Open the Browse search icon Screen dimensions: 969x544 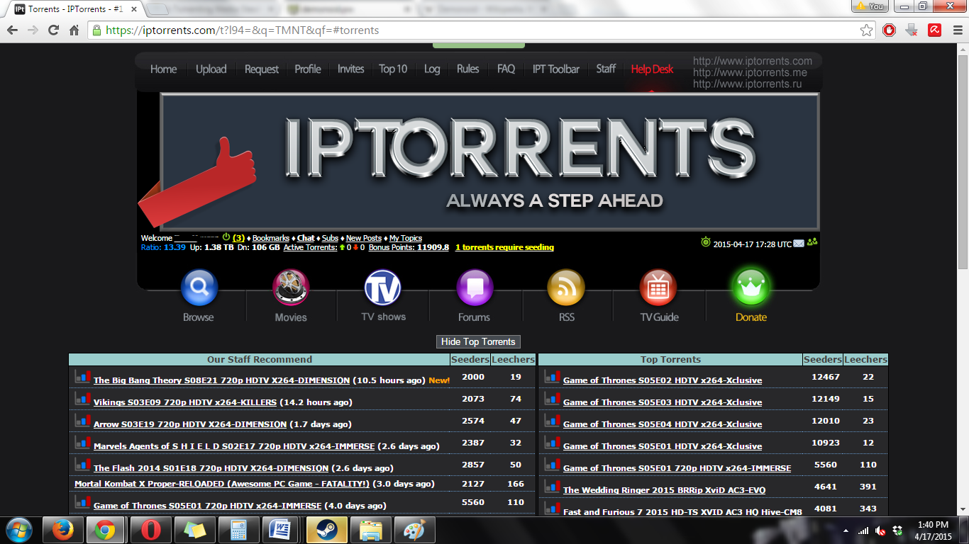[199, 286]
